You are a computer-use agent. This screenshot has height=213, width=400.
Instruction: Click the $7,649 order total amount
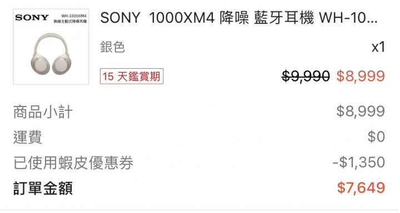pos(361,188)
